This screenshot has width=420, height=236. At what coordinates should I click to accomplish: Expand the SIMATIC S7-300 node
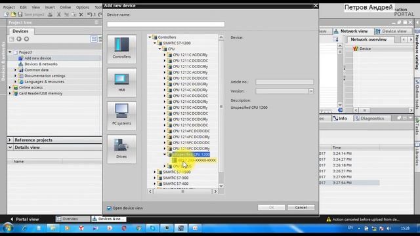pos(155,178)
